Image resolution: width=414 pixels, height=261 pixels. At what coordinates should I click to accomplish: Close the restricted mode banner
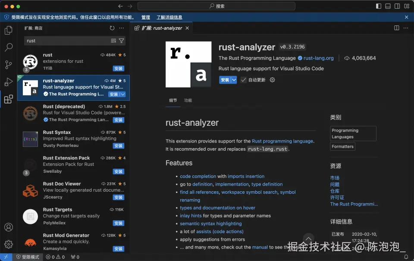pos(406,17)
